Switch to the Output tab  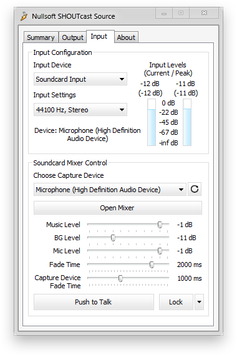[73, 37]
